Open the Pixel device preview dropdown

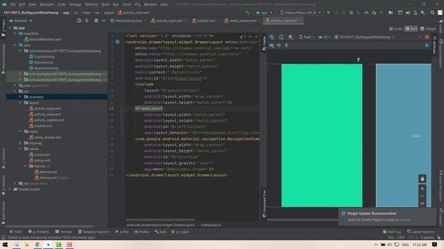click(307, 37)
